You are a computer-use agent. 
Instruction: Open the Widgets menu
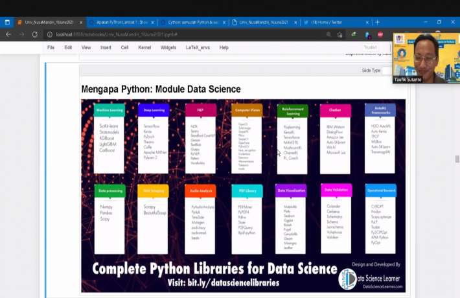(x=168, y=47)
